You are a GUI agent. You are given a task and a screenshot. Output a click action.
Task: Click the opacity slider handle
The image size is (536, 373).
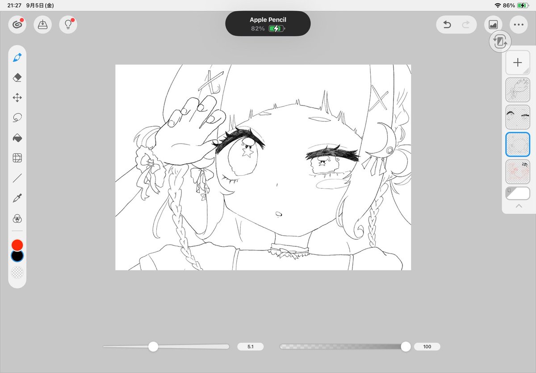click(406, 347)
